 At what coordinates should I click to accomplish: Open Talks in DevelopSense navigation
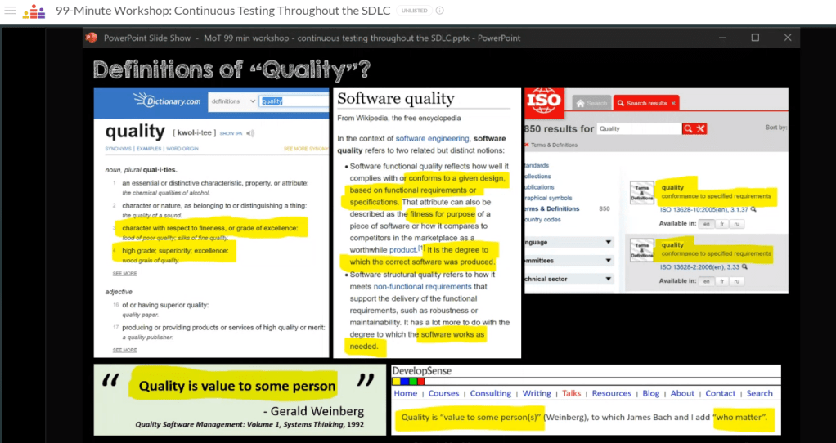point(571,393)
